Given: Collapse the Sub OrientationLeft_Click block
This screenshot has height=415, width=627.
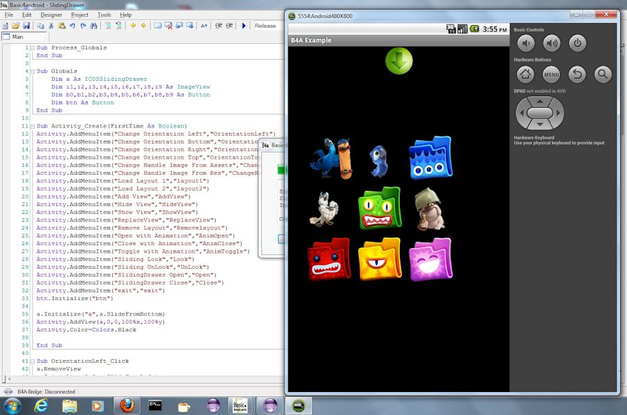Looking at the screenshot, I should click(32, 361).
